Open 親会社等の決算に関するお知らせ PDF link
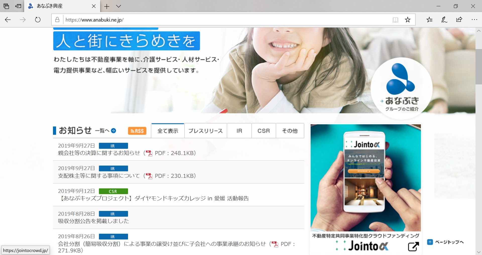 pos(99,153)
